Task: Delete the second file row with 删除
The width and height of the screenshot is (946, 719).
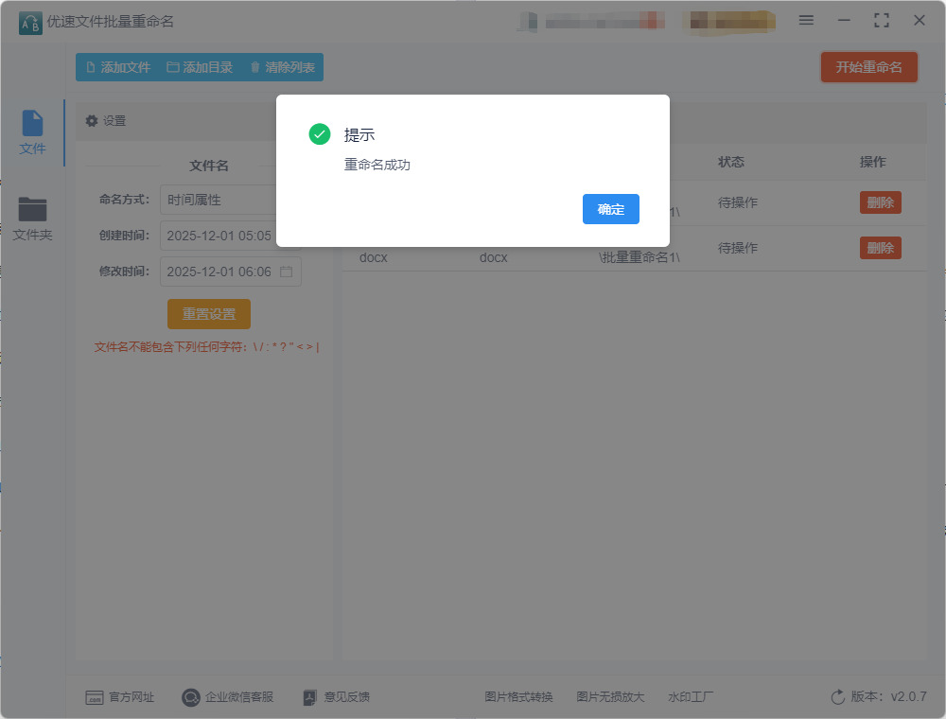Action: tap(880, 248)
